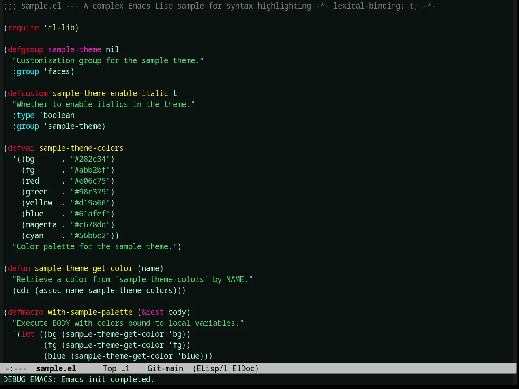
Task: Click sample-theme-get-color function name after defun
Action: coord(84,268)
